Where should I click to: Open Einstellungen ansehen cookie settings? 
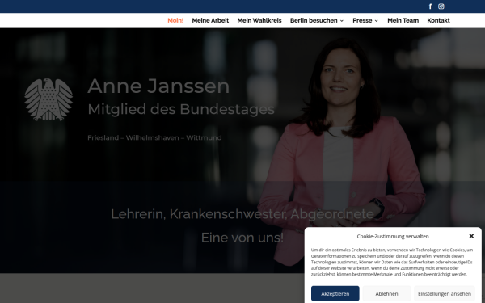[x=445, y=293]
